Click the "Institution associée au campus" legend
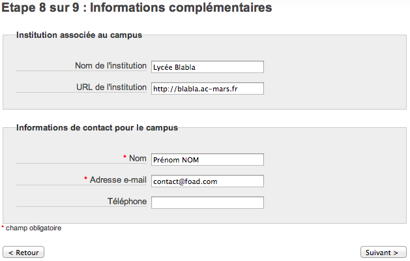410x261 pixels. (79, 35)
